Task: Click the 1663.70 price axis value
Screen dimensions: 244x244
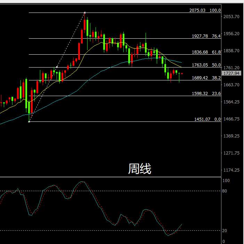Action: click(231, 85)
